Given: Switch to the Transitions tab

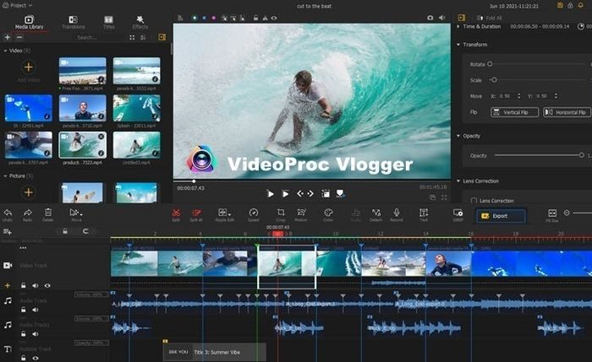Looking at the screenshot, I should tap(74, 22).
